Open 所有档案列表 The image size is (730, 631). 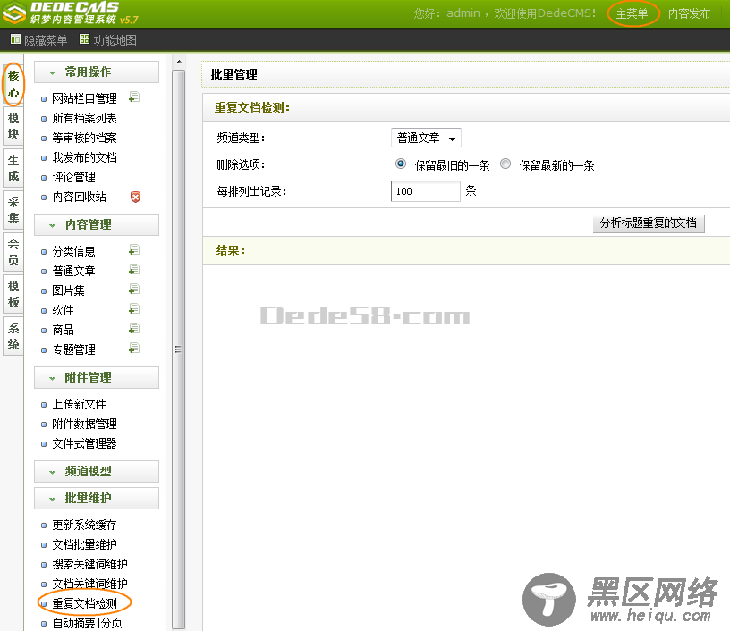[84, 118]
